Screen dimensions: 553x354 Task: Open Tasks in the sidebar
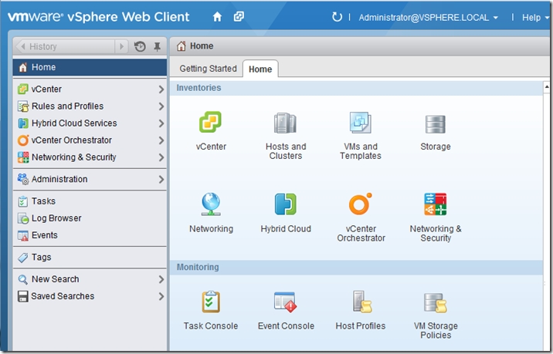click(90, 201)
